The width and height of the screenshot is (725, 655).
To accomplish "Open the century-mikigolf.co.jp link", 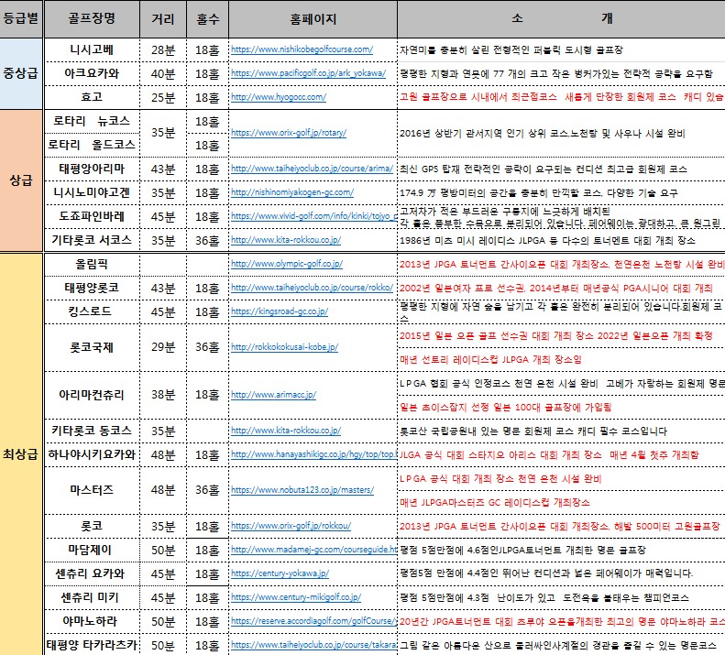I will coord(296,597).
